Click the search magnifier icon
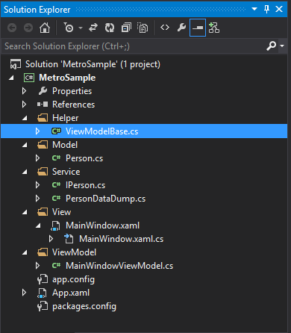Image resolution: width=291 pixels, height=333 pixels. click(x=271, y=46)
